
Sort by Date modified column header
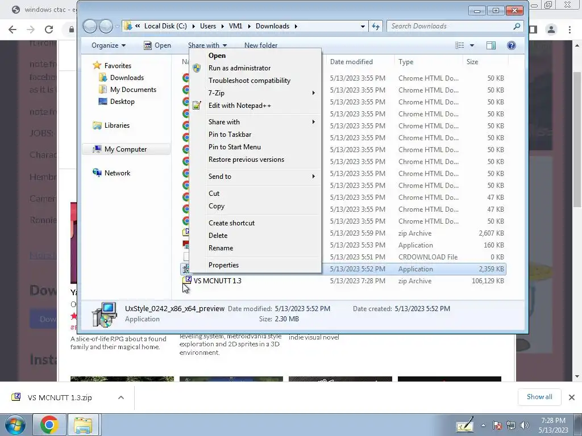pyautogui.click(x=360, y=62)
